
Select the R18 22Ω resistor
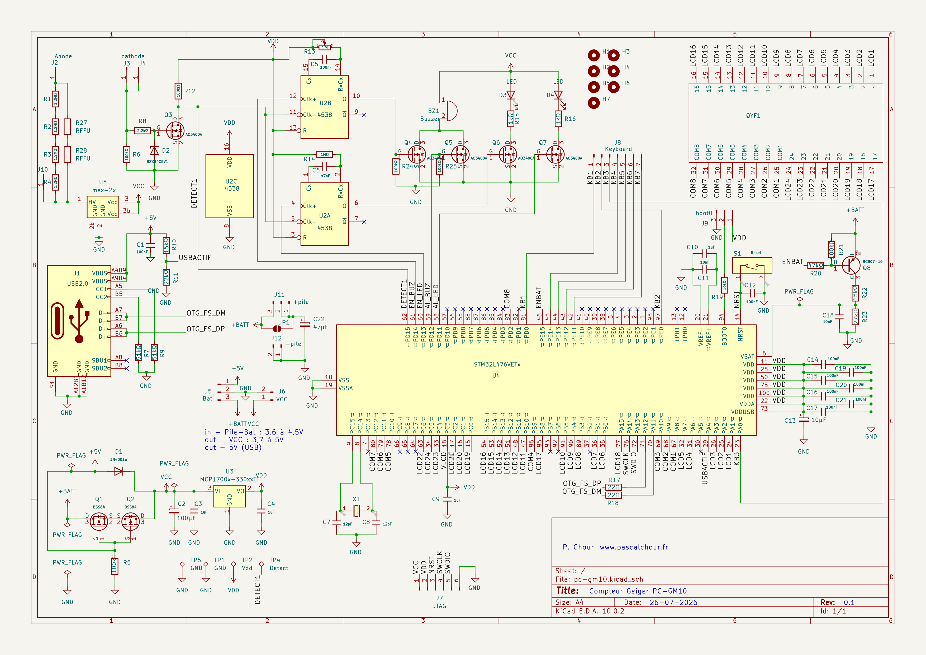(x=614, y=495)
